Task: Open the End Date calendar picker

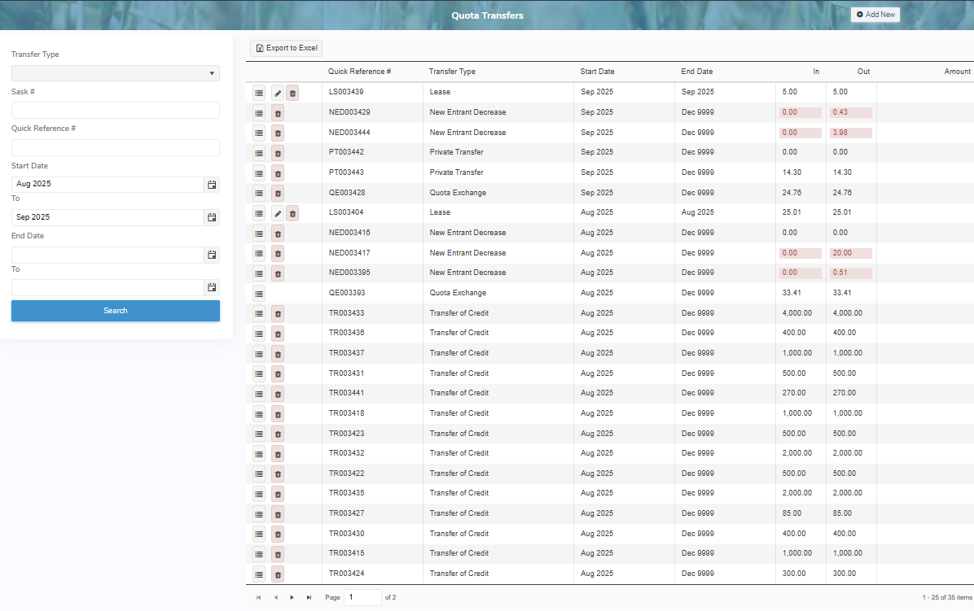Action: coord(212,255)
